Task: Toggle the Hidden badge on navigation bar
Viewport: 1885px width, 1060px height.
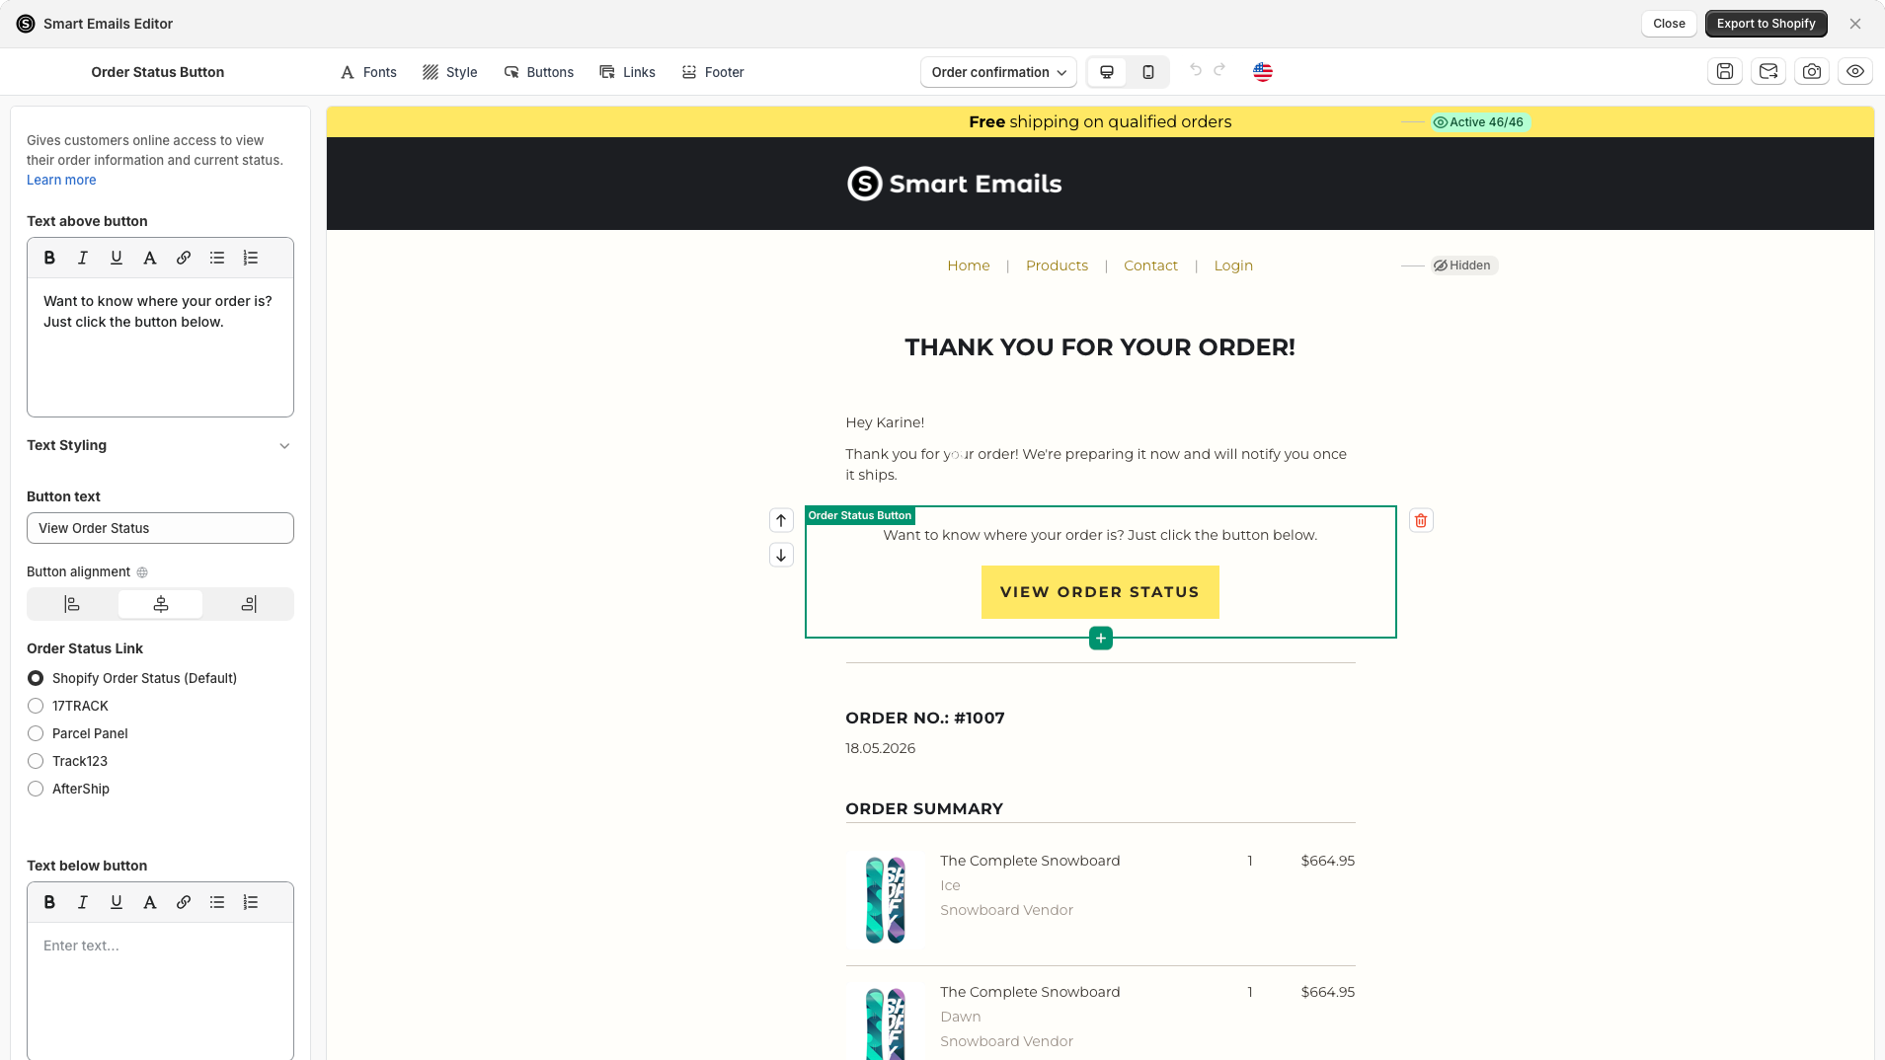Action: [1463, 265]
